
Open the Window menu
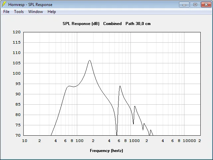pos(36,12)
